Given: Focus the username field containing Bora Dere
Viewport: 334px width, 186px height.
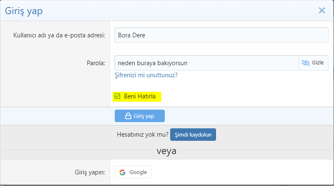Looking at the screenshot, I should pos(221,35).
